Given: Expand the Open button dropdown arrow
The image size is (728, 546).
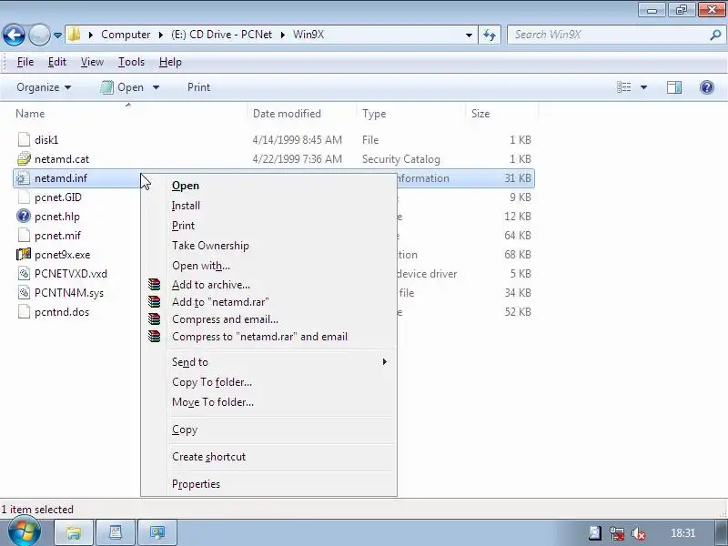Looking at the screenshot, I should (156, 87).
